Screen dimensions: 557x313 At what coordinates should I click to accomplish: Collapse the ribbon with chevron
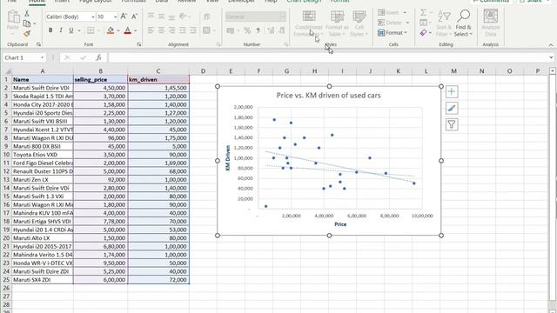click(x=551, y=45)
